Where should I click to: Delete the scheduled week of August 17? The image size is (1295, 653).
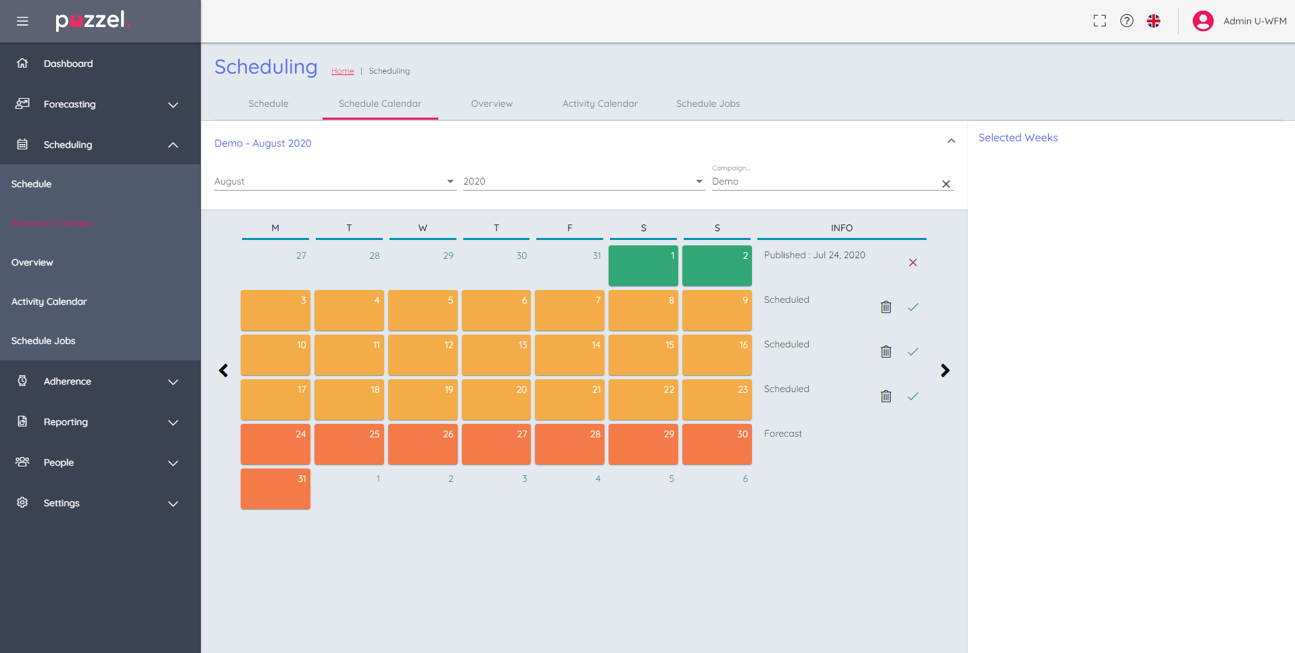[886, 397]
